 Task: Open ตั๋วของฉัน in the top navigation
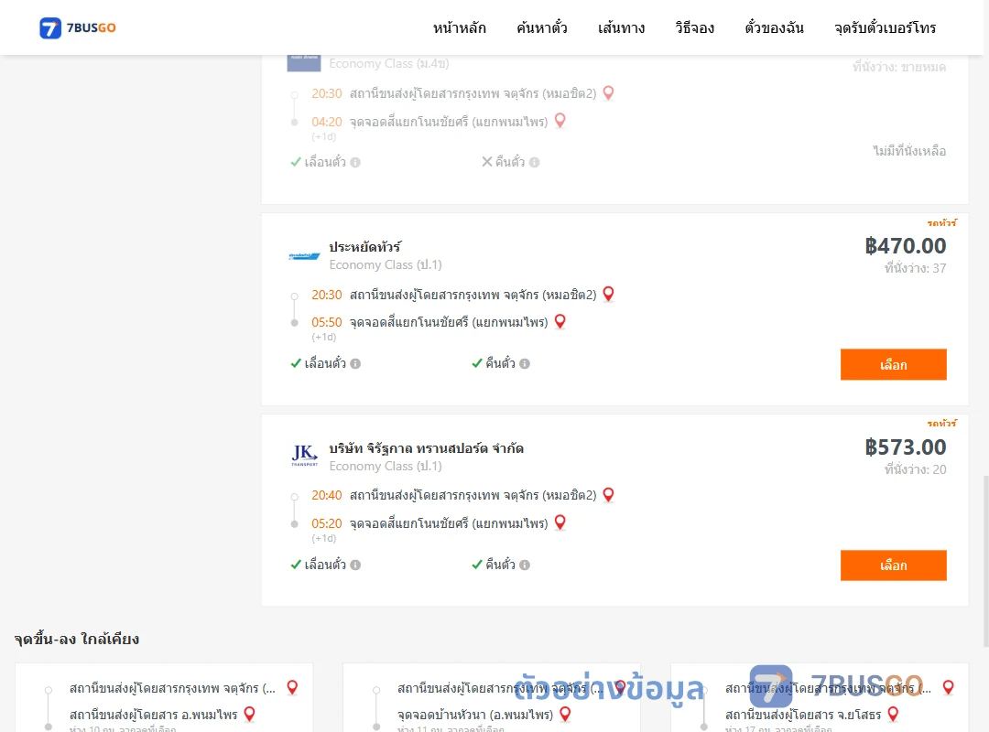tap(774, 27)
